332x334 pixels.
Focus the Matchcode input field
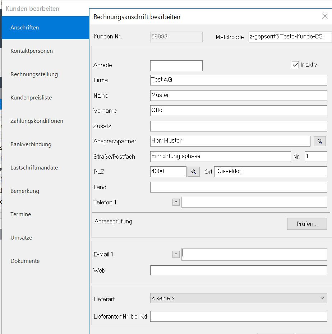click(288, 37)
